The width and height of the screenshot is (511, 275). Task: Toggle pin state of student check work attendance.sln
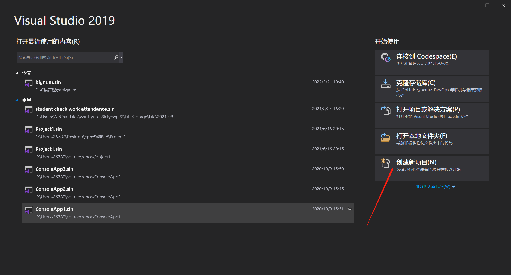[x=349, y=109]
